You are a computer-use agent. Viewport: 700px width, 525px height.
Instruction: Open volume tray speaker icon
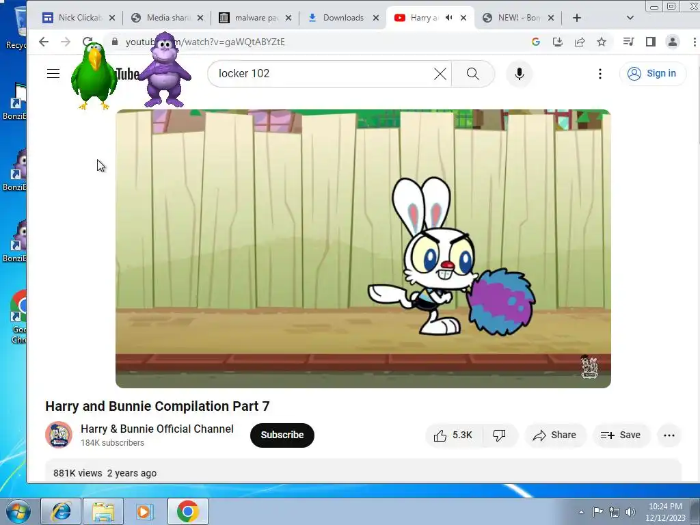pos(630,511)
